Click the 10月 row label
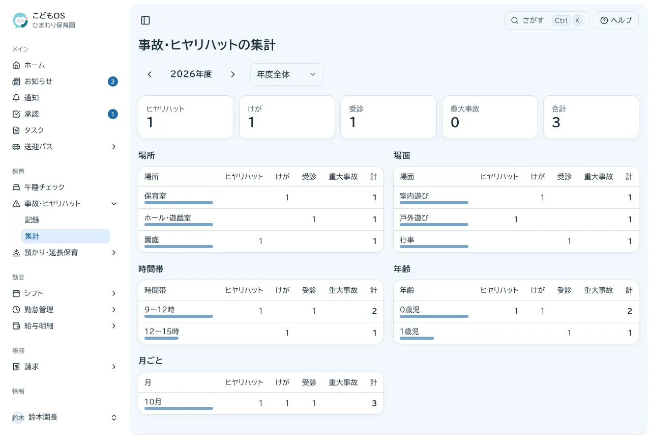Viewport: 651px width, 438px height. click(x=153, y=402)
